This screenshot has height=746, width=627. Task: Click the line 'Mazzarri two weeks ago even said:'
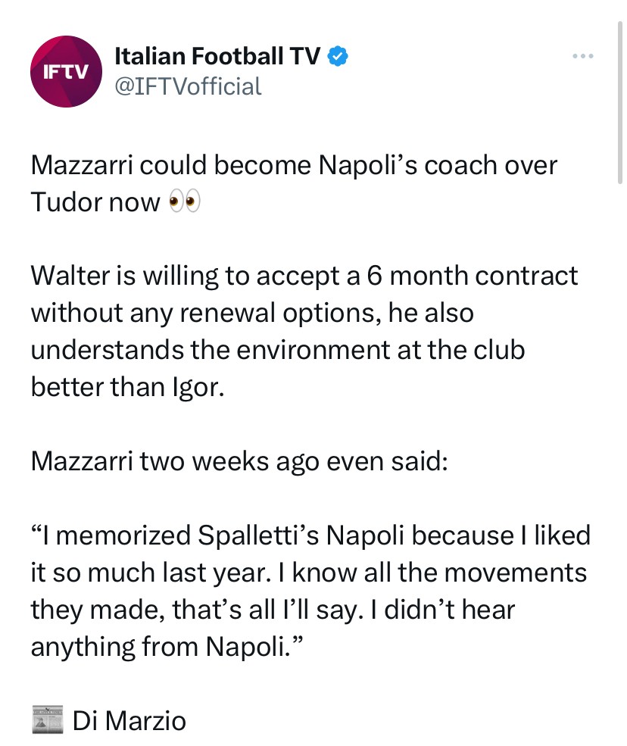[239, 460]
